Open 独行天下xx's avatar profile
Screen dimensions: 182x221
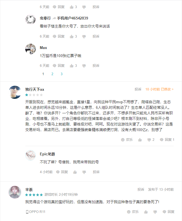[15, 92]
